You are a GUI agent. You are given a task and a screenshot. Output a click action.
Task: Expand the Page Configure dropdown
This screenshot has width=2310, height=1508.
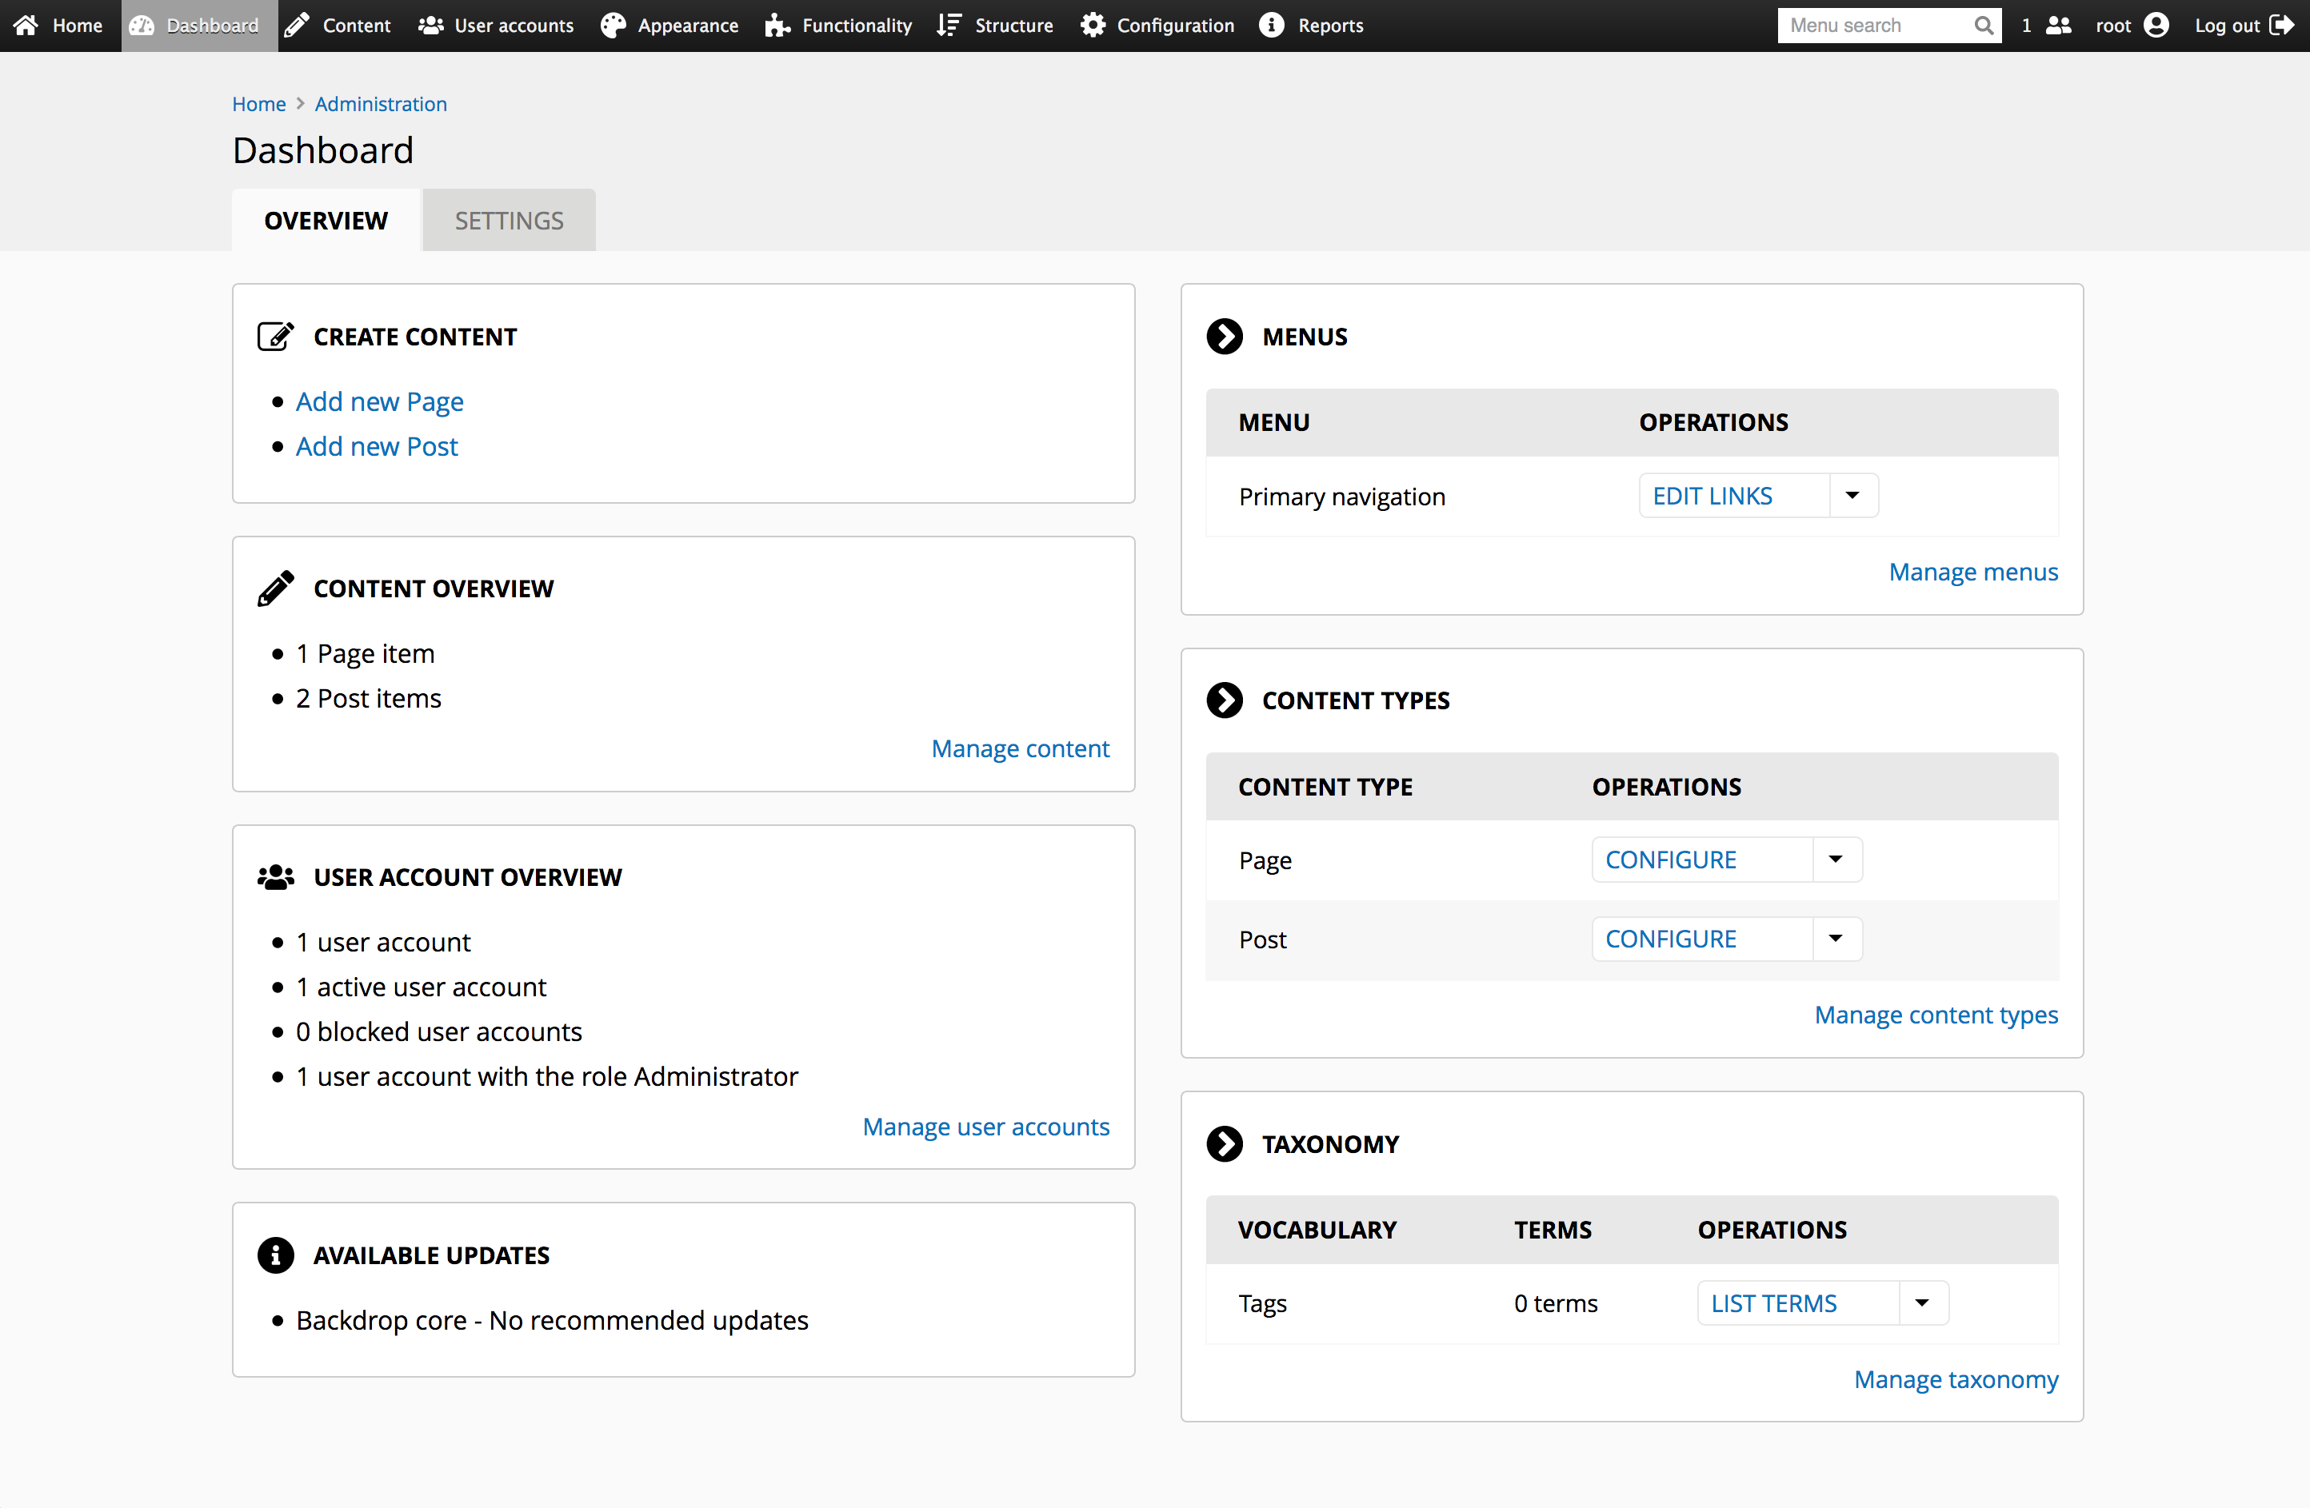(x=1835, y=859)
